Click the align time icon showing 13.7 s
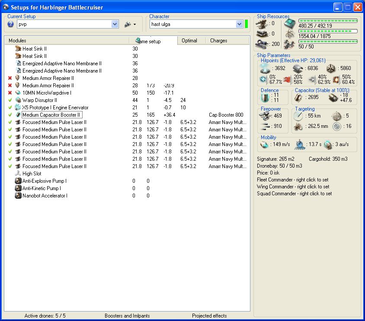 click(x=300, y=144)
